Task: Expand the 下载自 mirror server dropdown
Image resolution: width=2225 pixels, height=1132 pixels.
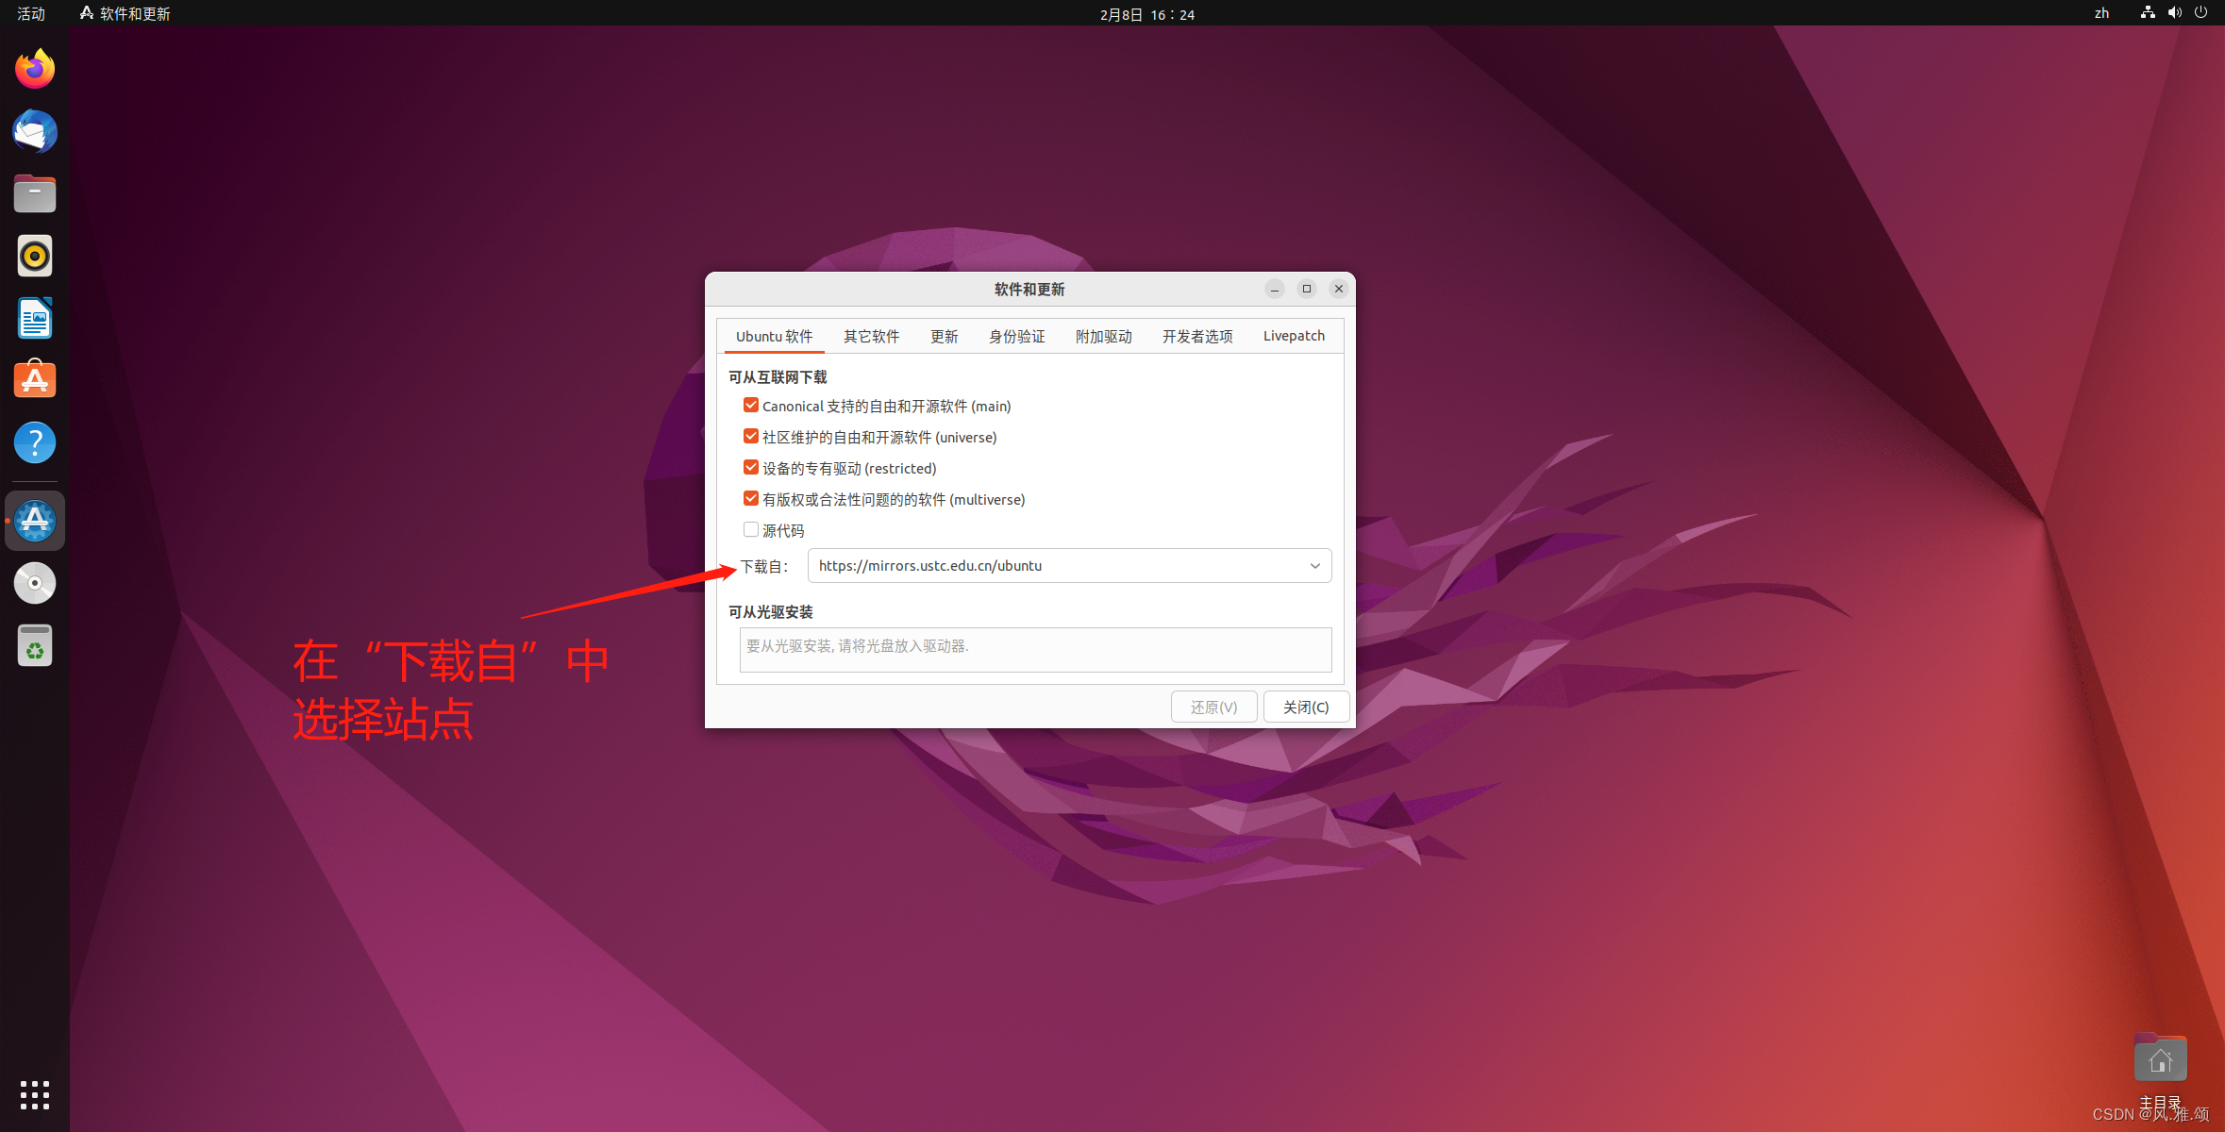Action: [1314, 566]
